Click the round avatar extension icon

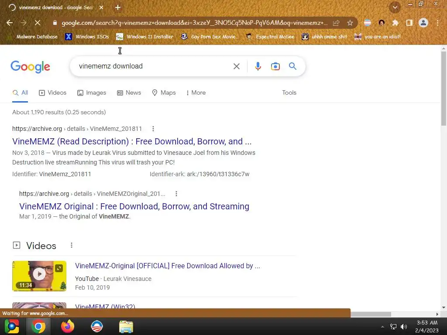point(382,23)
